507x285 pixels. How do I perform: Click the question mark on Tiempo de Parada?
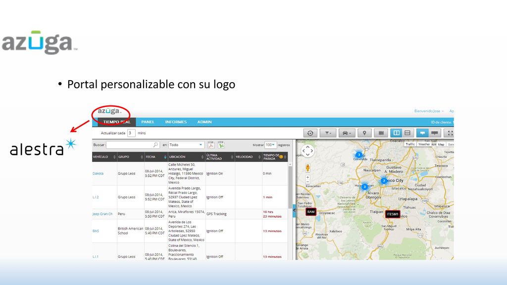[x=281, y=157]
